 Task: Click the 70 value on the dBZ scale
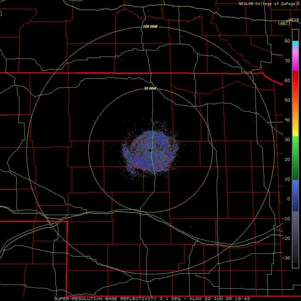pyautogui.click(x=287, y=61)
